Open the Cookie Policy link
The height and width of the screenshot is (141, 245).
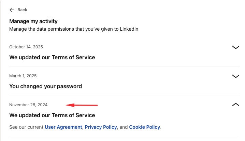[x=144, y=127]
